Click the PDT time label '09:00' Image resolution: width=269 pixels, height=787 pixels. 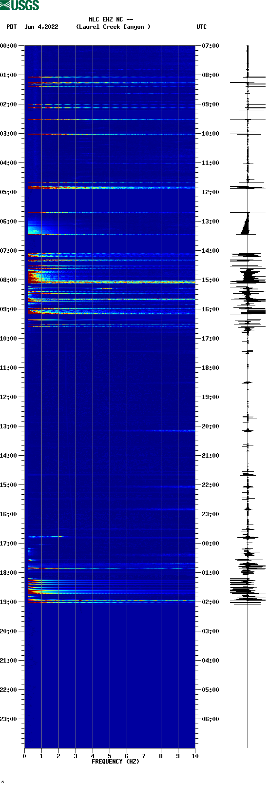click(x=9, y=309)
